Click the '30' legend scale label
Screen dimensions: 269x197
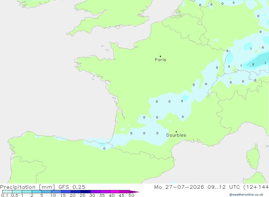(92, 195)
